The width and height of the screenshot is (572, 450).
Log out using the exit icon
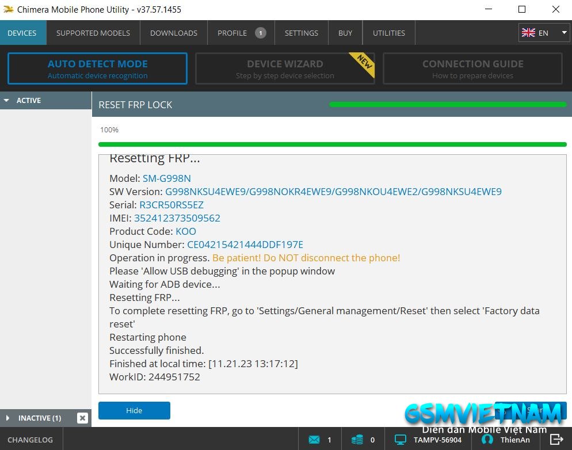556,440
